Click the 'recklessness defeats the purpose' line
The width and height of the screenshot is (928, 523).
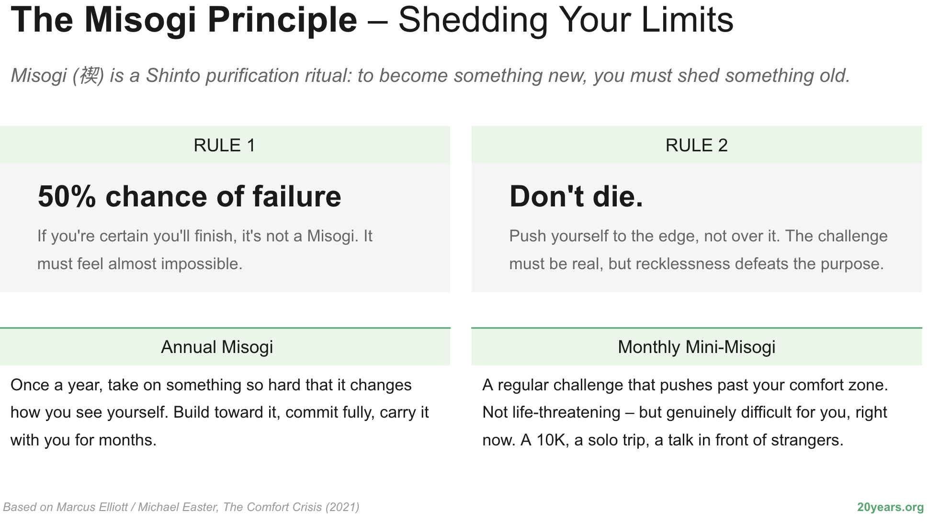tap(696, 264)
